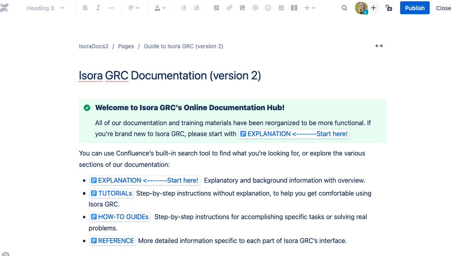This screenshot has height=256, width=458.
Task: Toggle italic formatting
Action: 98,8
